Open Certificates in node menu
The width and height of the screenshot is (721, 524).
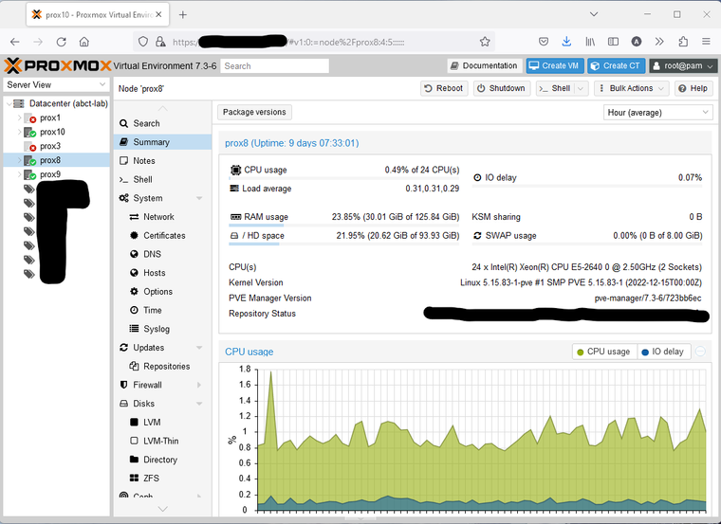pos(164,236)
